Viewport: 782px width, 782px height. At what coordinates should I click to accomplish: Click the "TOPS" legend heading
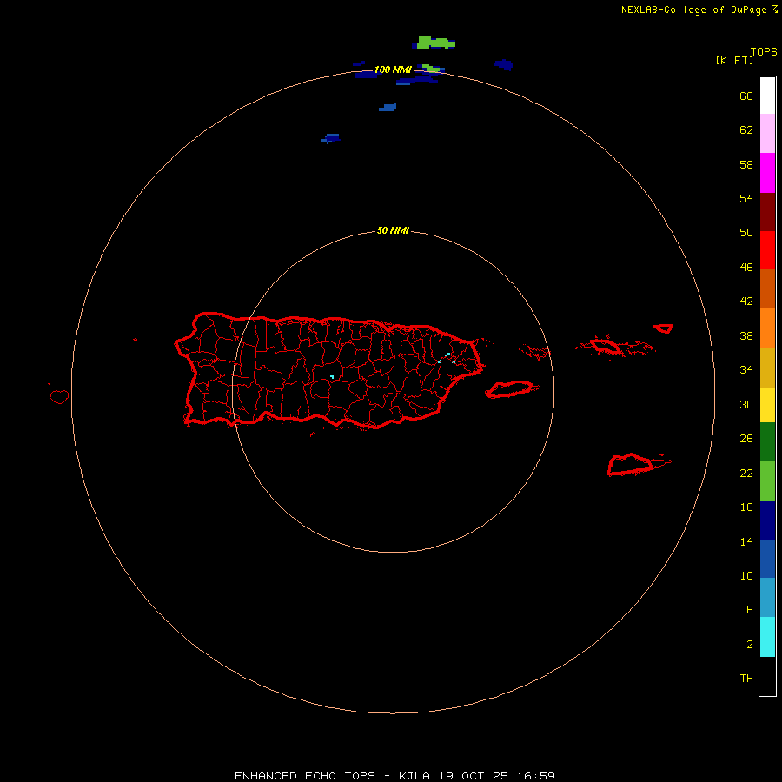point(764,51)
